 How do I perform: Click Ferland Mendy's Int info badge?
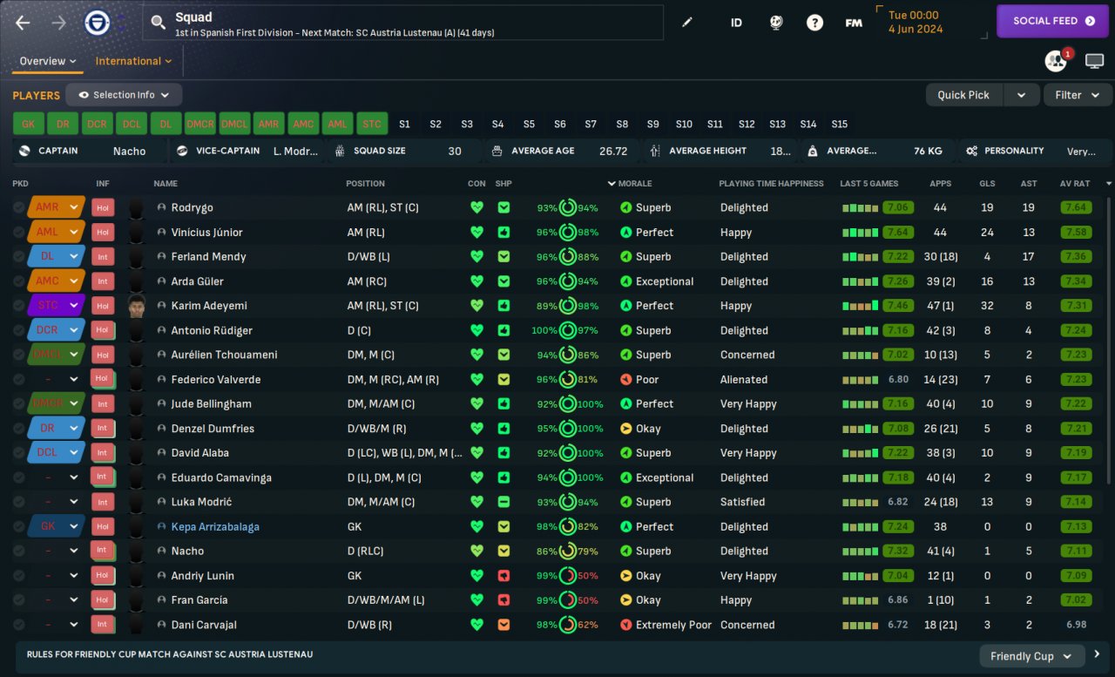pos(103,257)
